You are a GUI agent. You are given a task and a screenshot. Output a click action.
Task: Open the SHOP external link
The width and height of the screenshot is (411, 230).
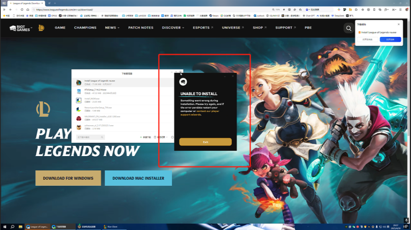pyautogui.click(x=260, y=28)
